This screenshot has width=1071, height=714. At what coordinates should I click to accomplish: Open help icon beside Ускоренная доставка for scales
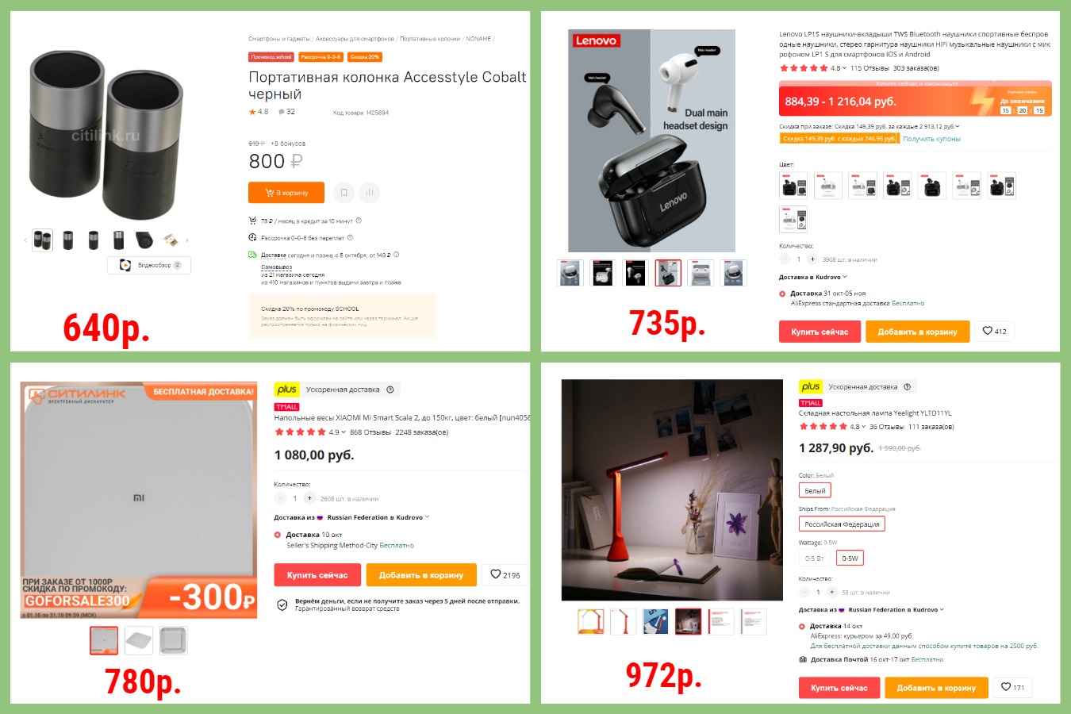390,390
